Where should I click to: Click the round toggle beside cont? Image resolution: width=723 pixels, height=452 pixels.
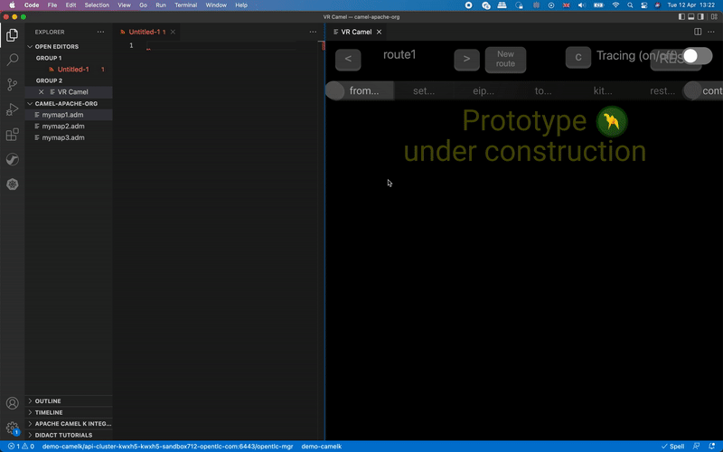point(693,90)
